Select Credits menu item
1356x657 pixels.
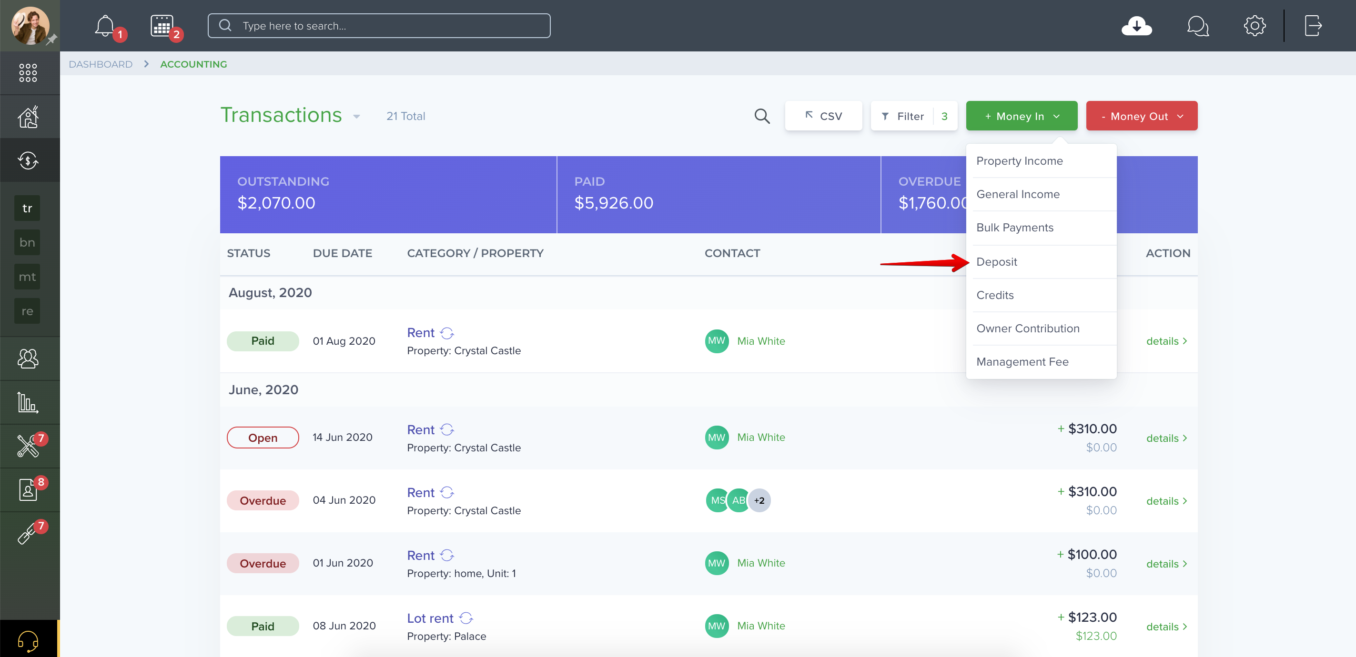coord(1041,295)
